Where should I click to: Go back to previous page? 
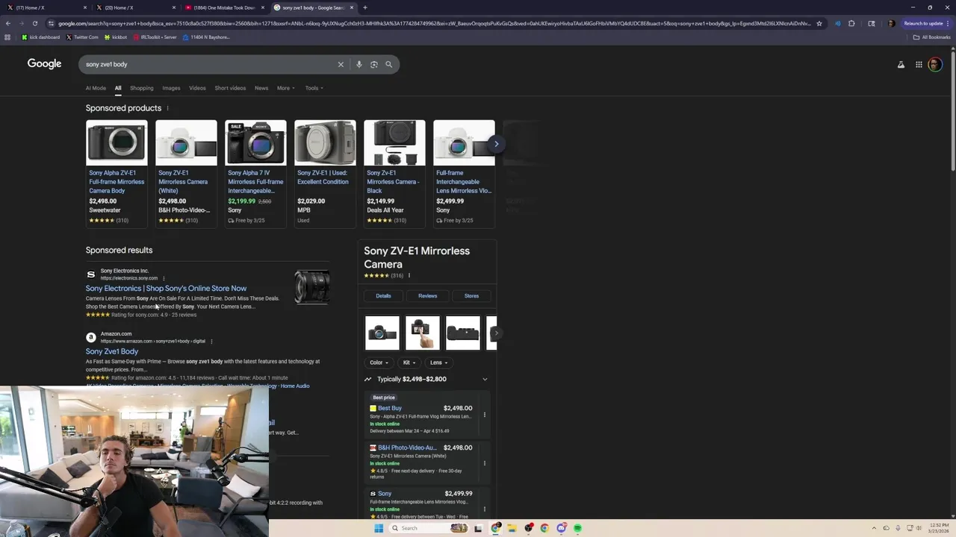pos(8,23)
